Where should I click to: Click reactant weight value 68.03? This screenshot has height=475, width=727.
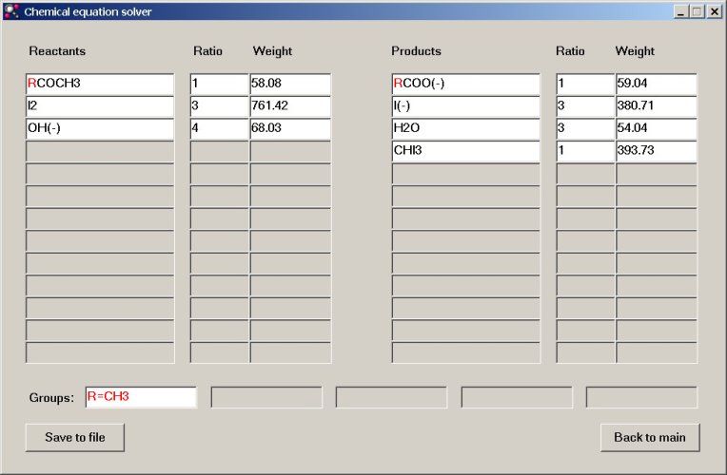(x=291, y=128)
